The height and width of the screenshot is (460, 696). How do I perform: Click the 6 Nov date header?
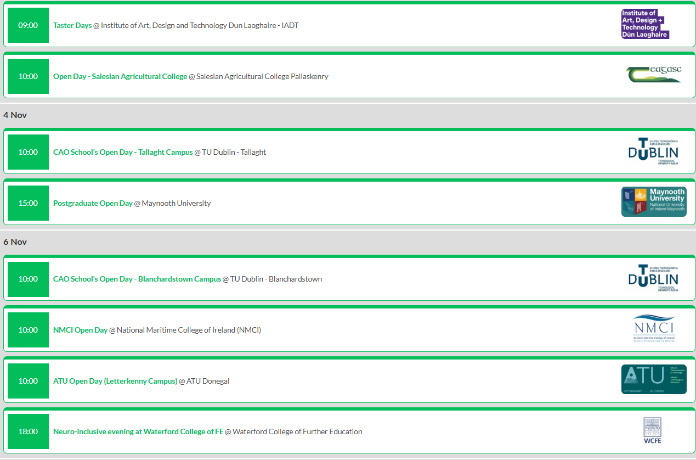[15, 242]
